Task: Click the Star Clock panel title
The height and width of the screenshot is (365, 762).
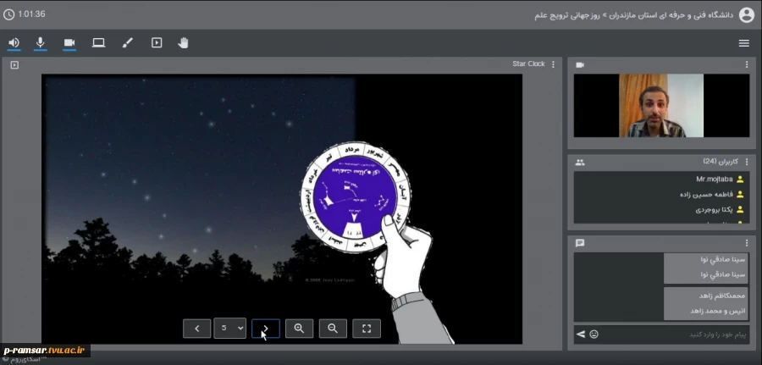Action: point(528,64)
